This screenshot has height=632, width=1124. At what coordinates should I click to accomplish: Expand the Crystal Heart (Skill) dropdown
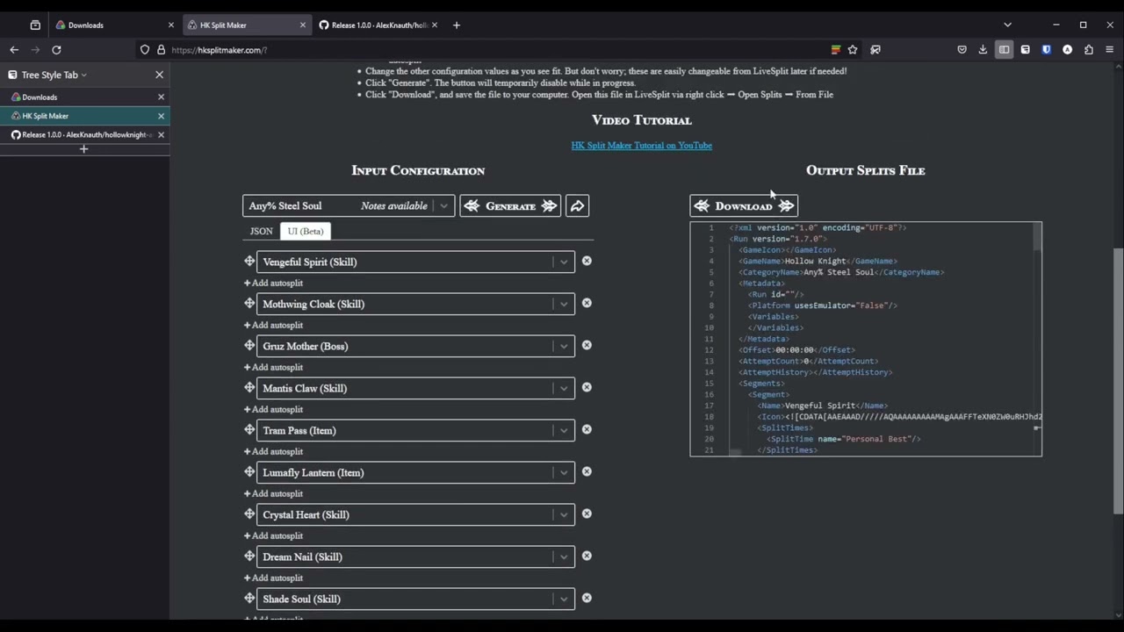click(x=564, y=514)
